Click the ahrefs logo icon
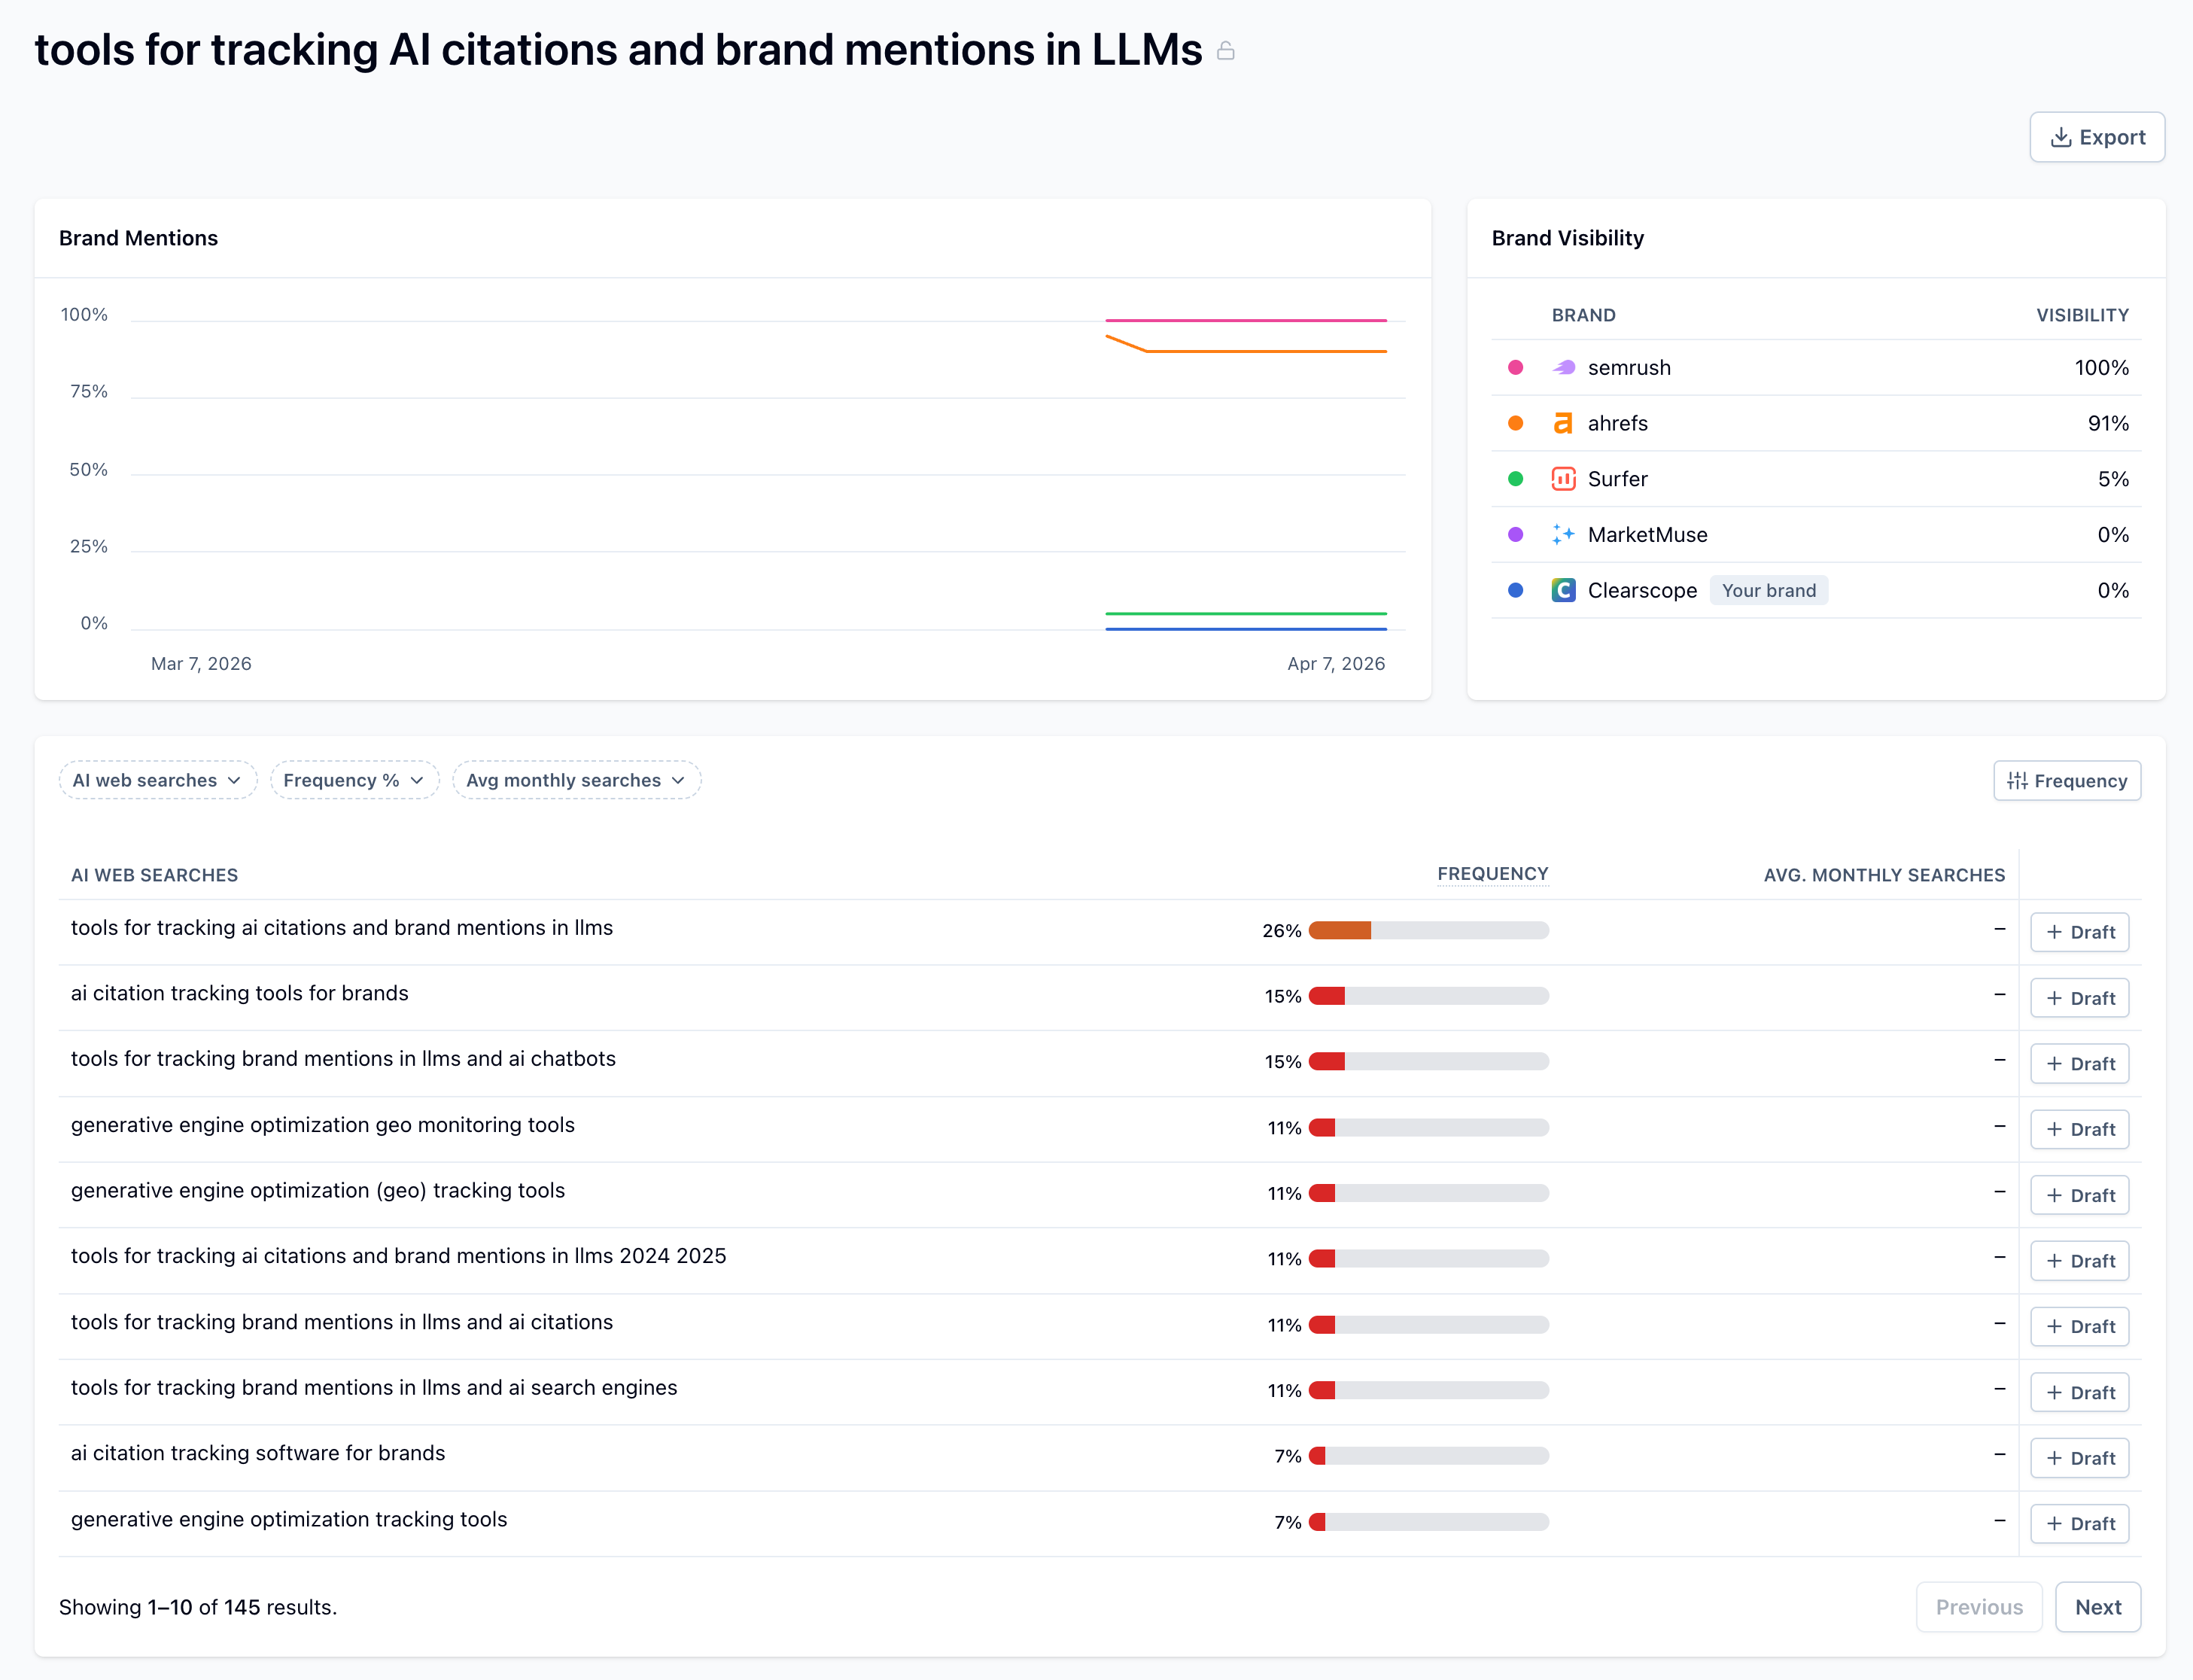Screen dimensions: 2193x1680 (x=1563, y=424)
